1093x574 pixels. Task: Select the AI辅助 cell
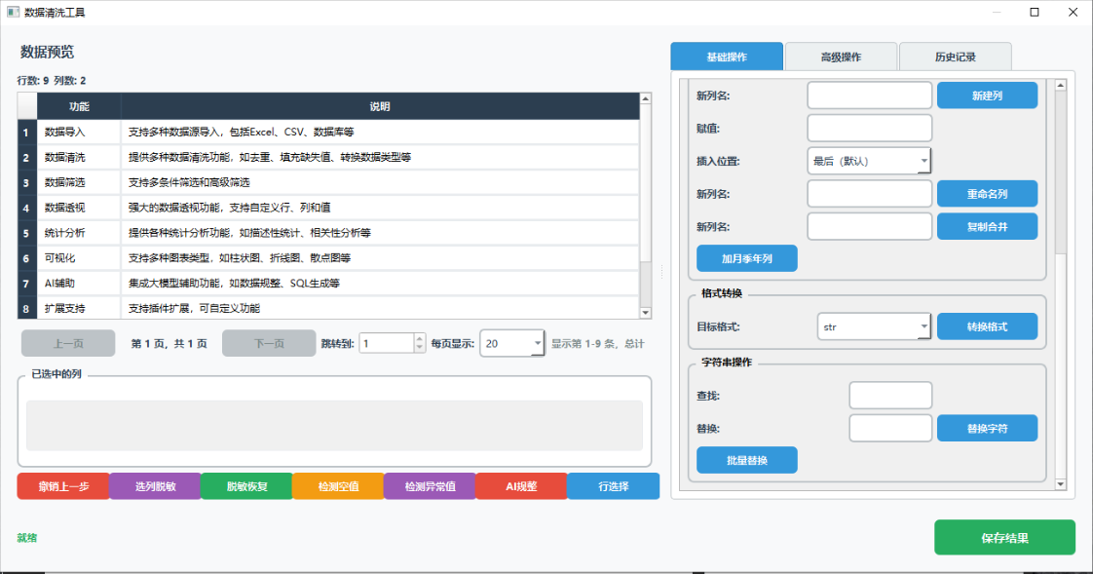[x=79, y=284]
